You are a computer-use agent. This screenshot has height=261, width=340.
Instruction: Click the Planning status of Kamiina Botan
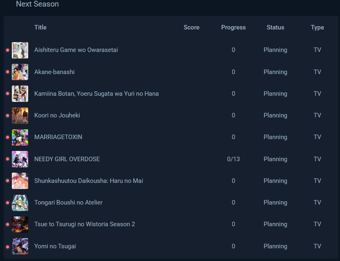coord(276,94)
